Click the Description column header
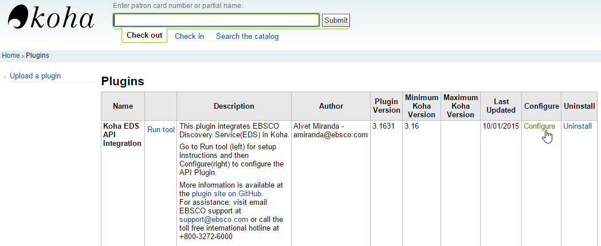601x246 pixels. (x=234, y=106)
